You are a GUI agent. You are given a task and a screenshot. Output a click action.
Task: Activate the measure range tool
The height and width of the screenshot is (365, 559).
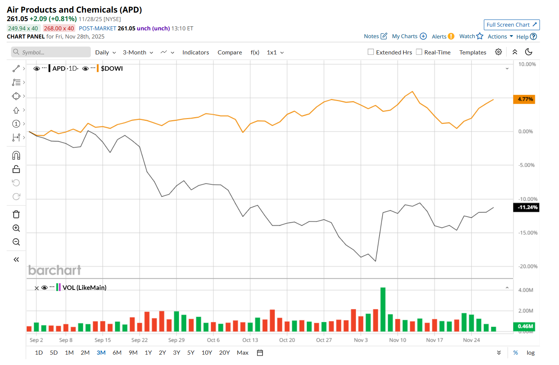(x=16, y=137)
